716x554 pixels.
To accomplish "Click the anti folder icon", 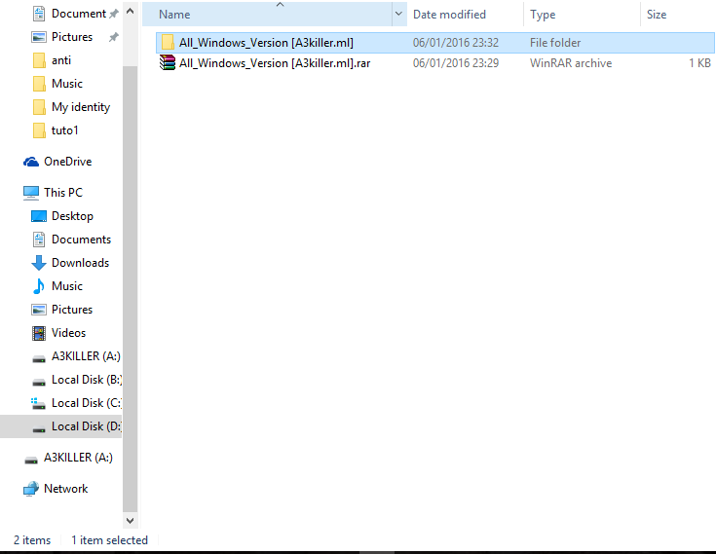I will tap(39, 60).
